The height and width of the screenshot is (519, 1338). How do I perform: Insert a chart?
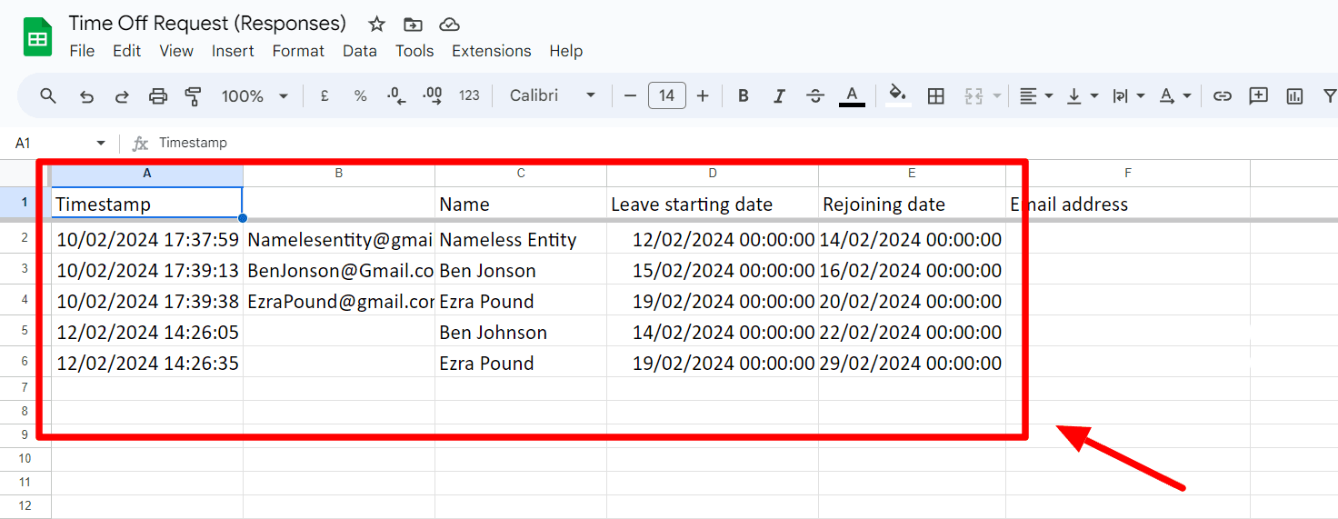[x=1294, y=95]
